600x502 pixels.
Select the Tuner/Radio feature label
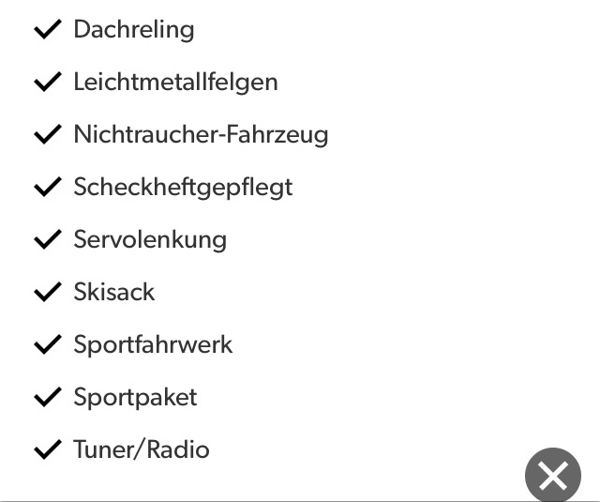pyautogui.click(x=142, y=450)
